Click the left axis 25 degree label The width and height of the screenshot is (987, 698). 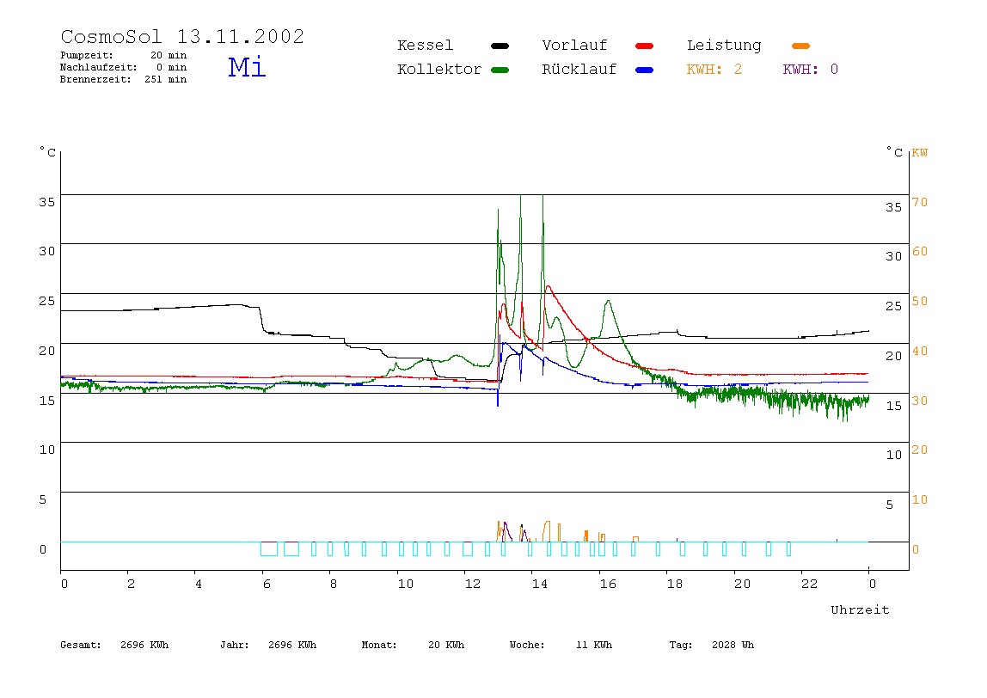click(46, 301)
